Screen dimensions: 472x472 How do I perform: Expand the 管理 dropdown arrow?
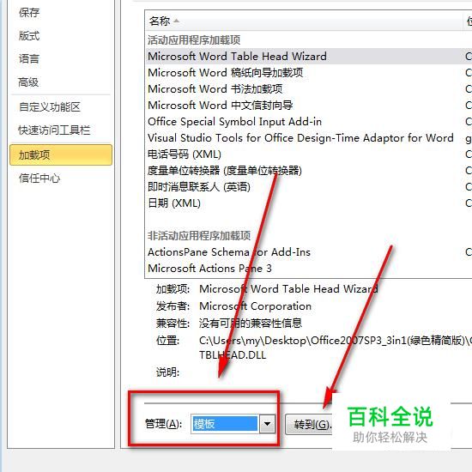point(267,424)
